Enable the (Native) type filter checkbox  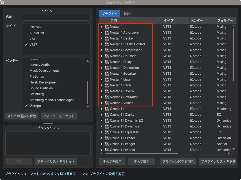coord(26,27)
